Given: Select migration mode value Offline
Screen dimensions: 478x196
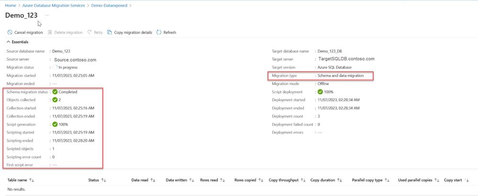Looking at the screenshot, I should tap(323, 84).
